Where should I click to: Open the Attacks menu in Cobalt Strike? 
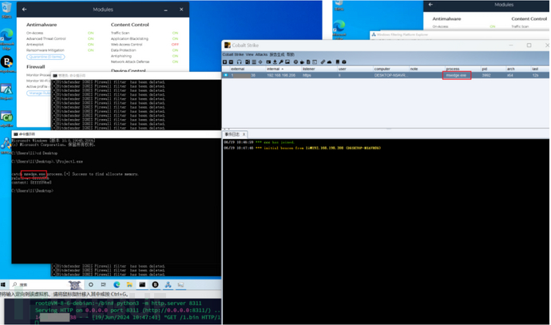coord(261,54)
